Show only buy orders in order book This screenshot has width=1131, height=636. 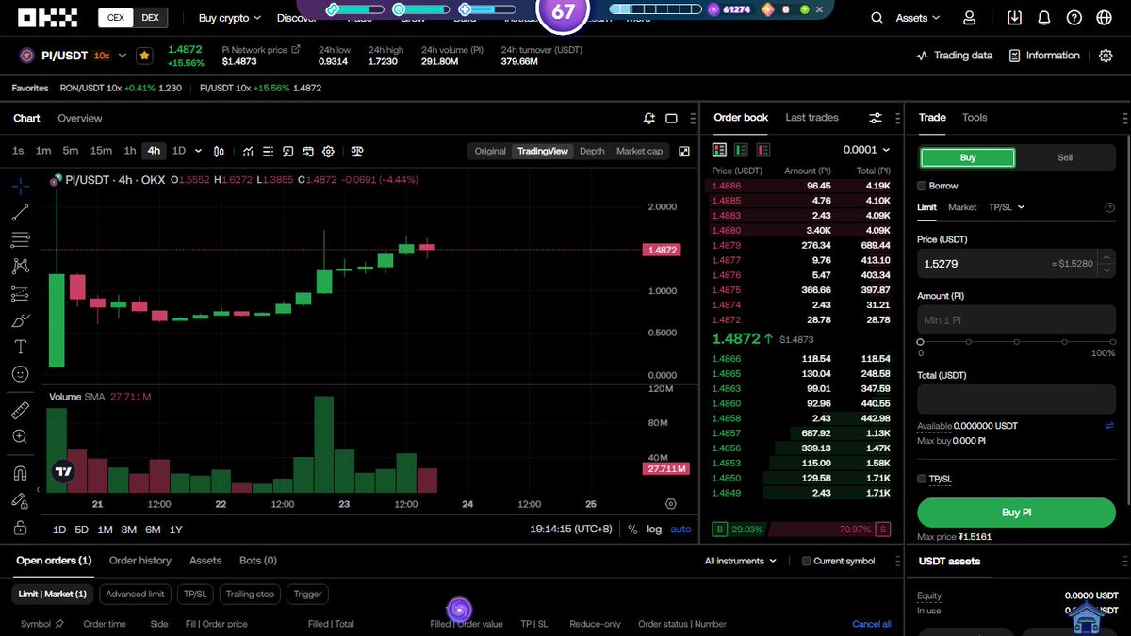point(741,150)
